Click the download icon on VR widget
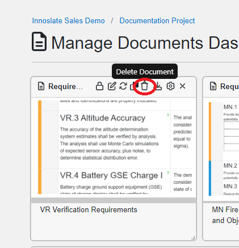Screen dimensions: 239x248 [158, 86]
